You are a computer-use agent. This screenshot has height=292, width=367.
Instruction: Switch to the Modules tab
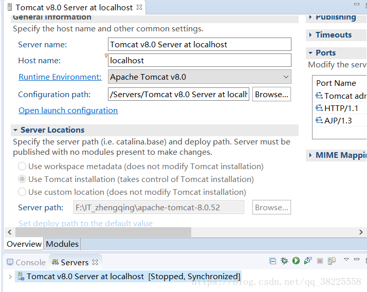click(62, 244)
